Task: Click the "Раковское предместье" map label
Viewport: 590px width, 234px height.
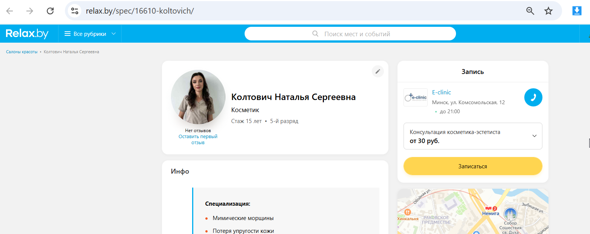Action: (x=436, y=220)
